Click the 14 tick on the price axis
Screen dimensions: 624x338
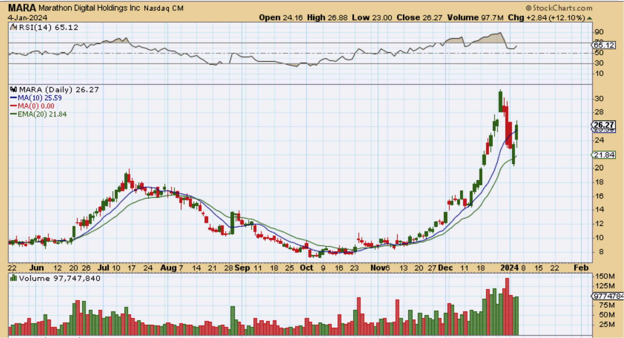(x=599, y=210)
